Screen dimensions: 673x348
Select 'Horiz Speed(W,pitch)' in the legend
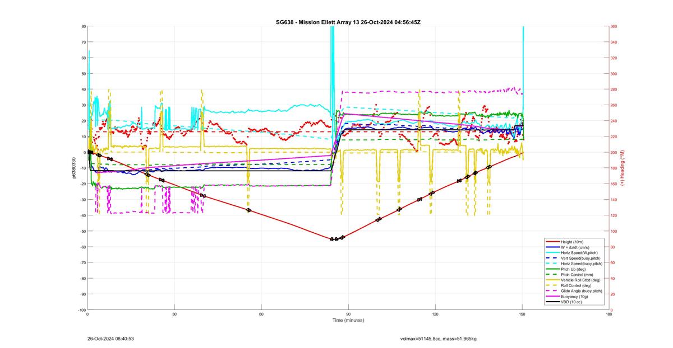click(579, 252)
